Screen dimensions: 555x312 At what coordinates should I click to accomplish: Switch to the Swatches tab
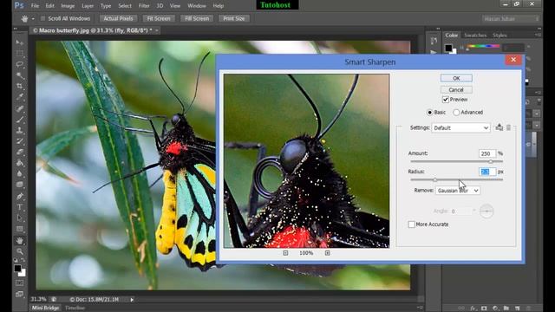click(475, 35)
